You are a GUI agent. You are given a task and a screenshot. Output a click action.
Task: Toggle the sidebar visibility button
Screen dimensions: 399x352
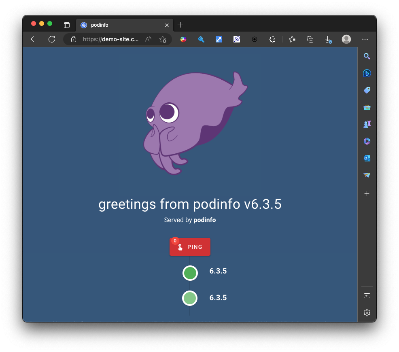(367, 296)
